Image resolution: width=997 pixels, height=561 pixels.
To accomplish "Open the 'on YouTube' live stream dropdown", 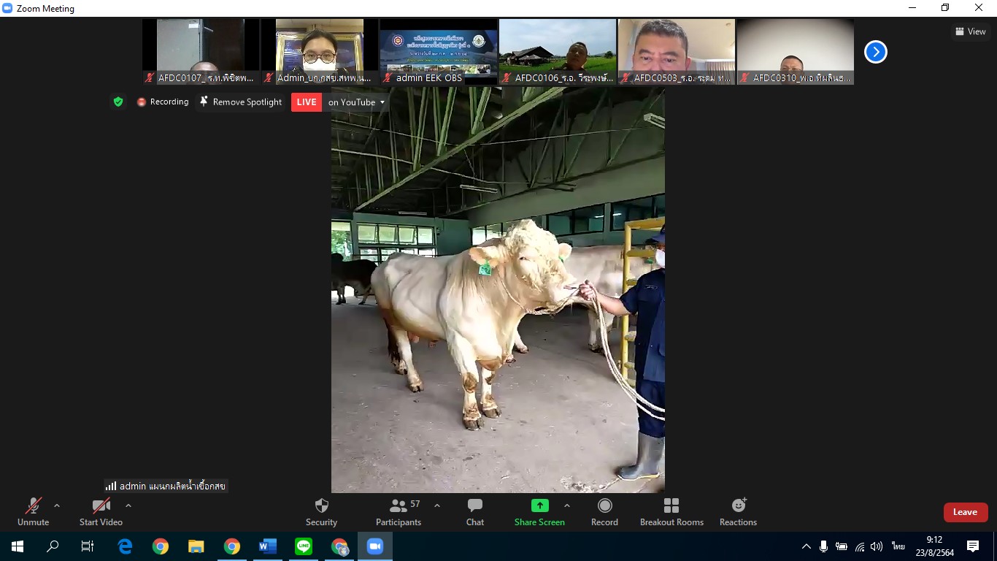I will click(355, 102).
